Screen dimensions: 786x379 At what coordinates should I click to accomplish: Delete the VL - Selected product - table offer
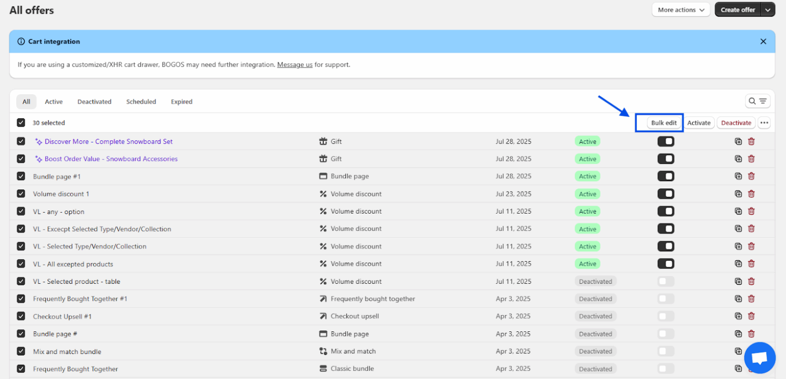(751, 281)
